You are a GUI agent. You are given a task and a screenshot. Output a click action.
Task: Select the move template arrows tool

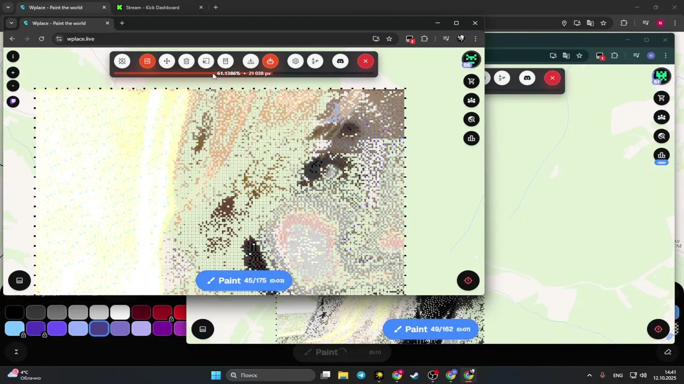point(167,61)
